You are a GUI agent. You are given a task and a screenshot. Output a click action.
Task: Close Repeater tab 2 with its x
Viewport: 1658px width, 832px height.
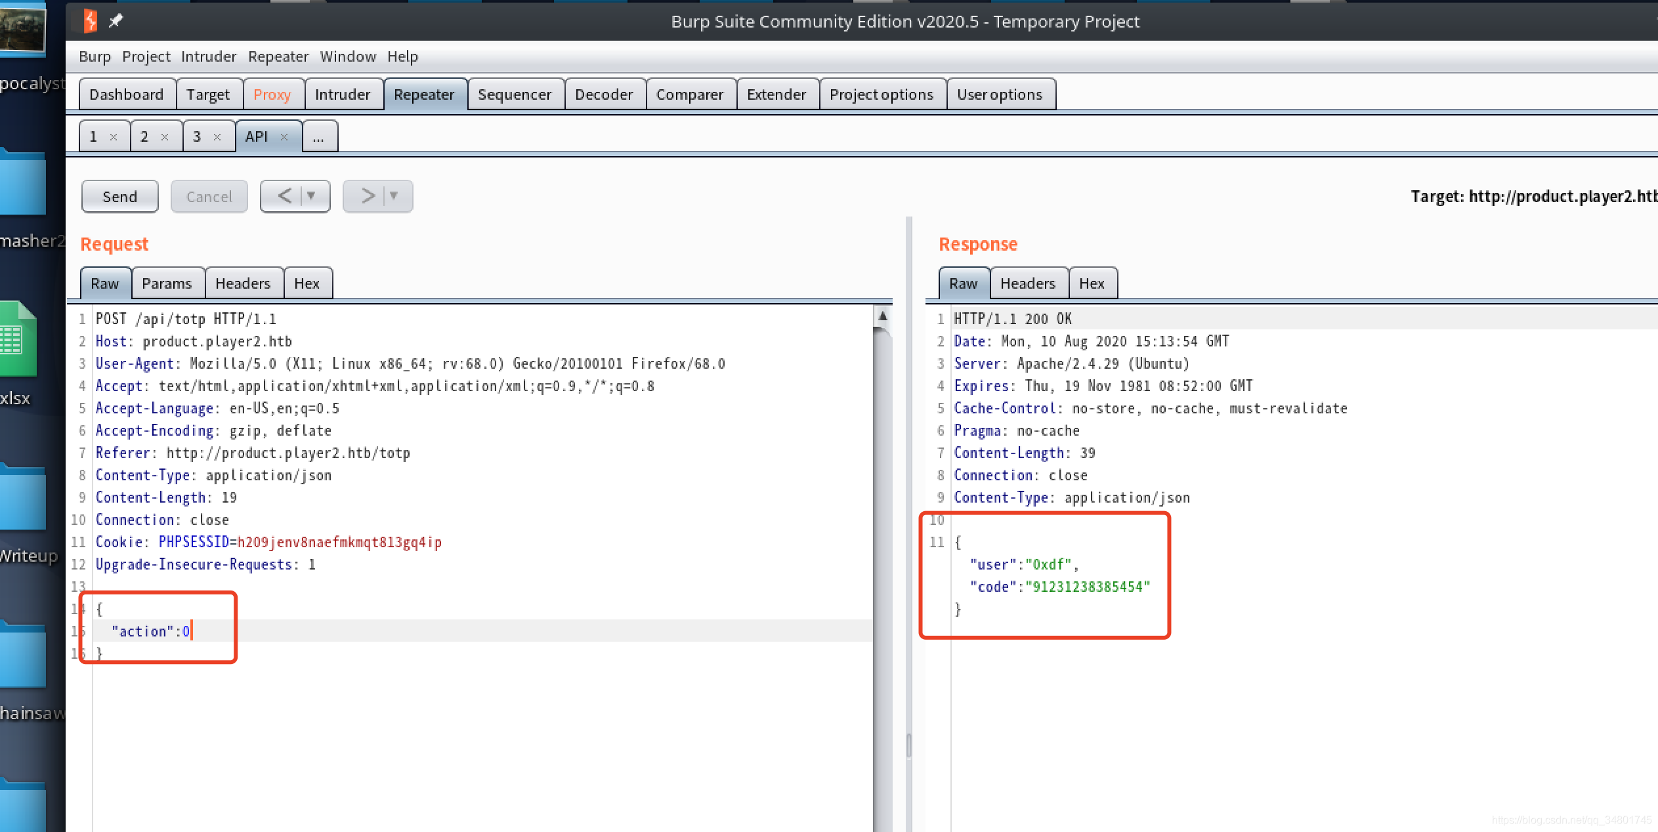(x=165, y=137)
